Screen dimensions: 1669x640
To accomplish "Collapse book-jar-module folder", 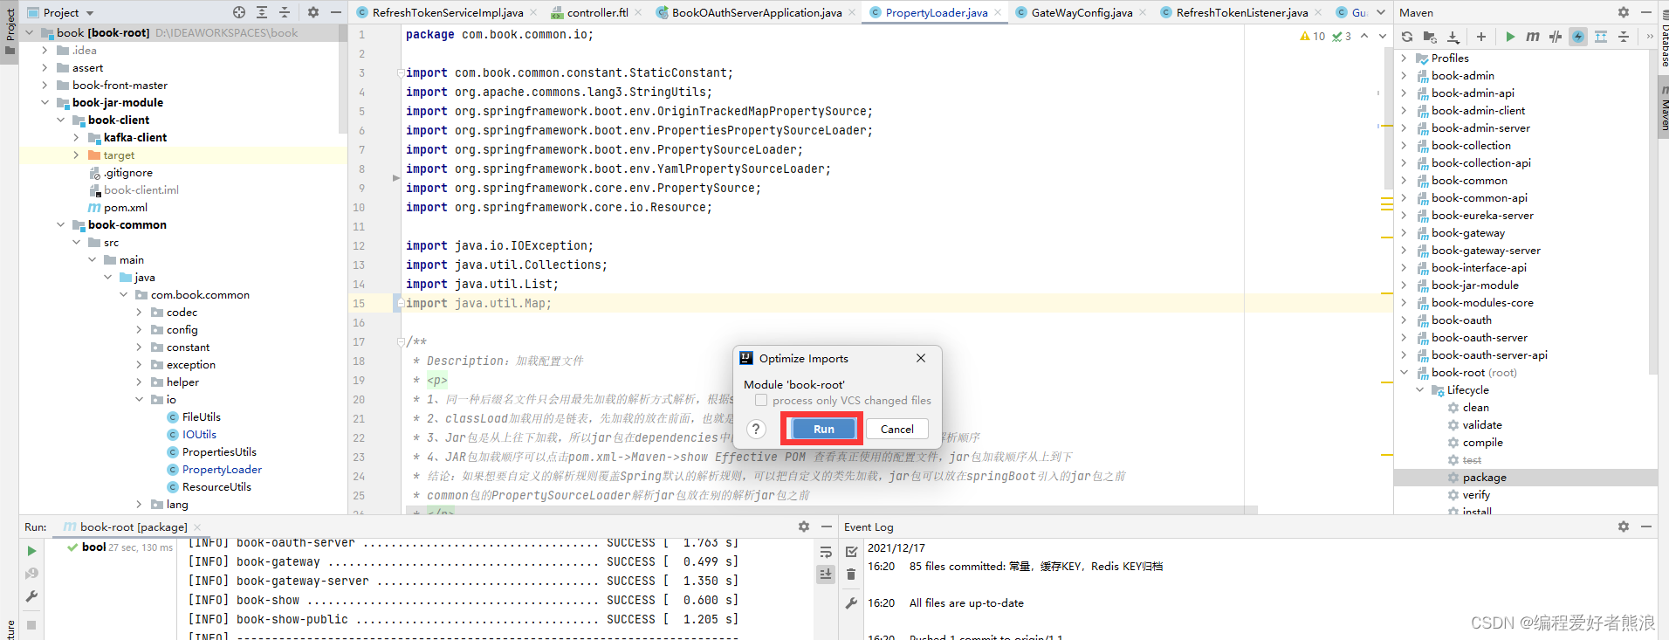I will pos(45,103).
